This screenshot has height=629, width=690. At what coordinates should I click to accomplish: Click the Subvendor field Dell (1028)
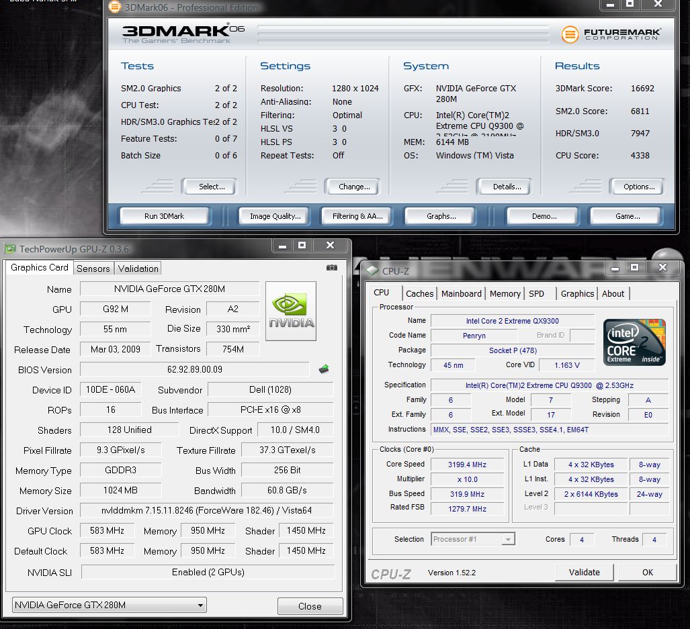[x=270, y=389]
